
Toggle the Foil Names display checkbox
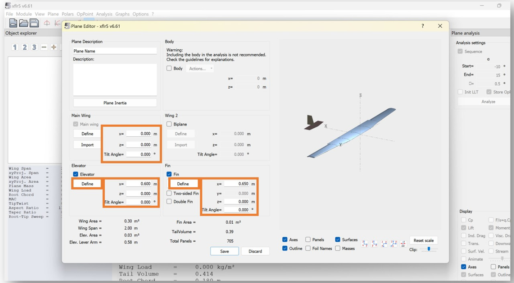click(308, 249)
